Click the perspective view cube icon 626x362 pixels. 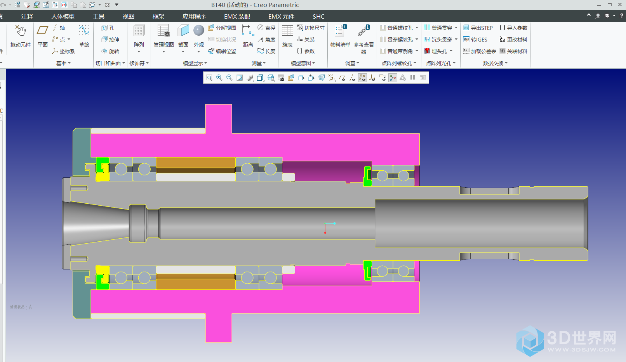point(322,78)
